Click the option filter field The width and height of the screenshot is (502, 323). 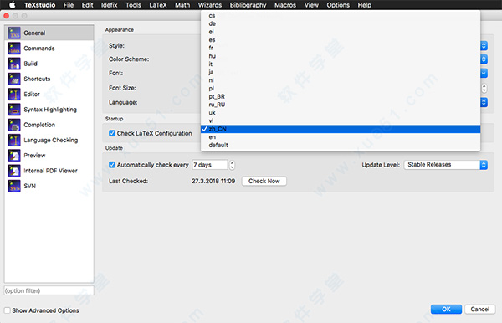pos(49,290)
